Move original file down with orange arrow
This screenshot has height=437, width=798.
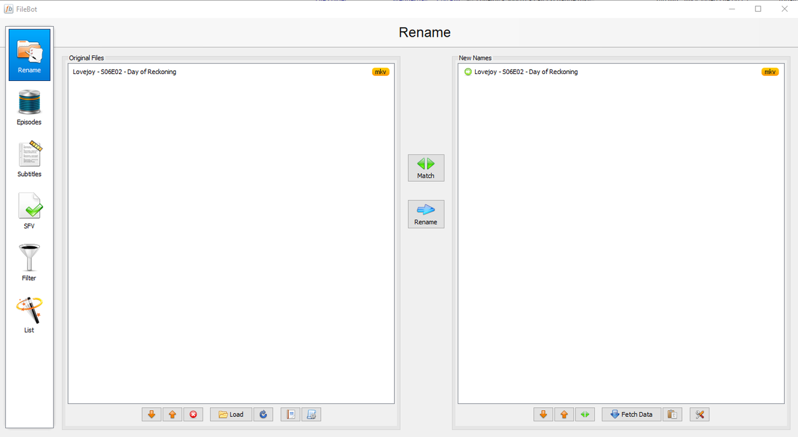click(151, 415)
